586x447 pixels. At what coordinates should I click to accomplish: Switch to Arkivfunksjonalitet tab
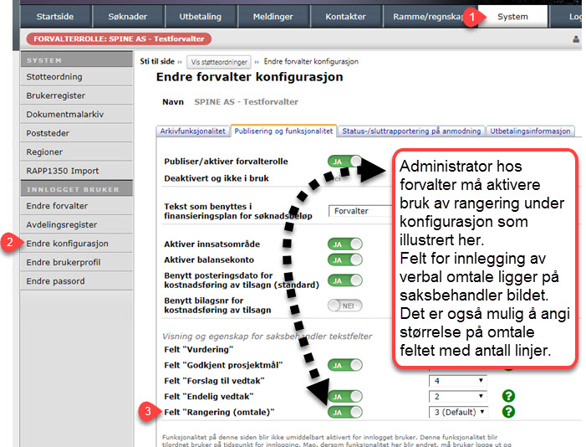point(192,131)
